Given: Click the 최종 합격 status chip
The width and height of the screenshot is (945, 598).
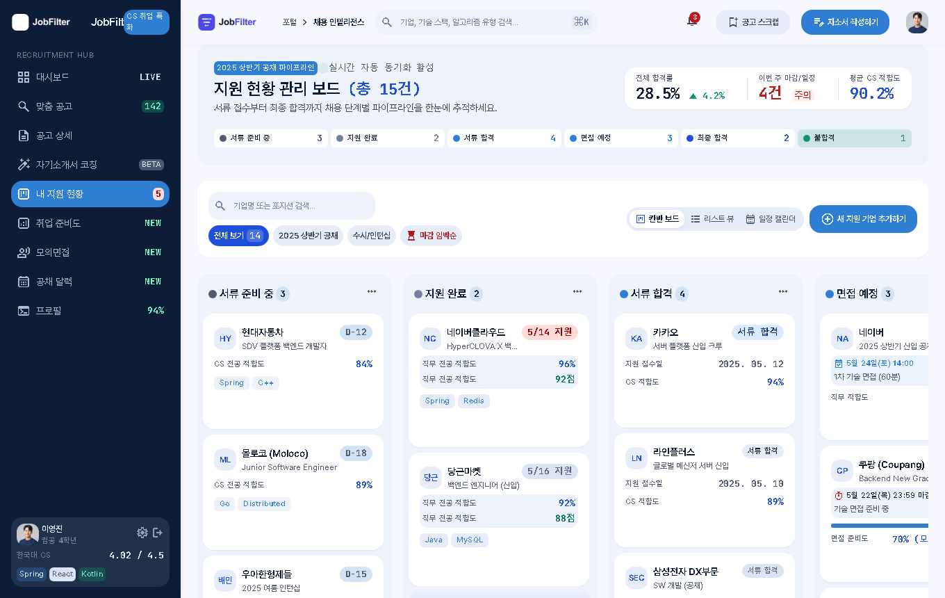Looking at the screenshot, I should pos(738,138).
